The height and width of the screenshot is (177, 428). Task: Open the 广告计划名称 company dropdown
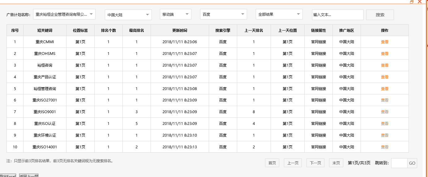coord(64,14)
